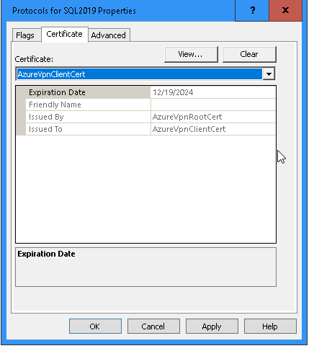The image size is (314, 351).
Task: Switch to the Advanced tab
Action: tap(109, 35)
